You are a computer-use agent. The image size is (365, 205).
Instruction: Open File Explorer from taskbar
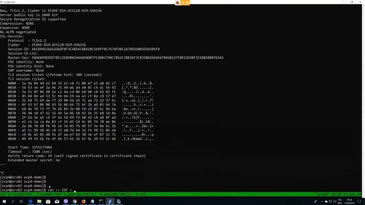(39, 202)
